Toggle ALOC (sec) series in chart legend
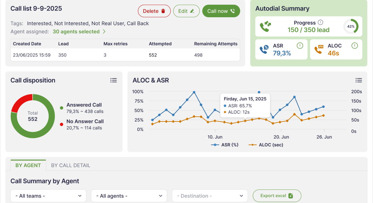373x203 pixels. tap(266, 145)
